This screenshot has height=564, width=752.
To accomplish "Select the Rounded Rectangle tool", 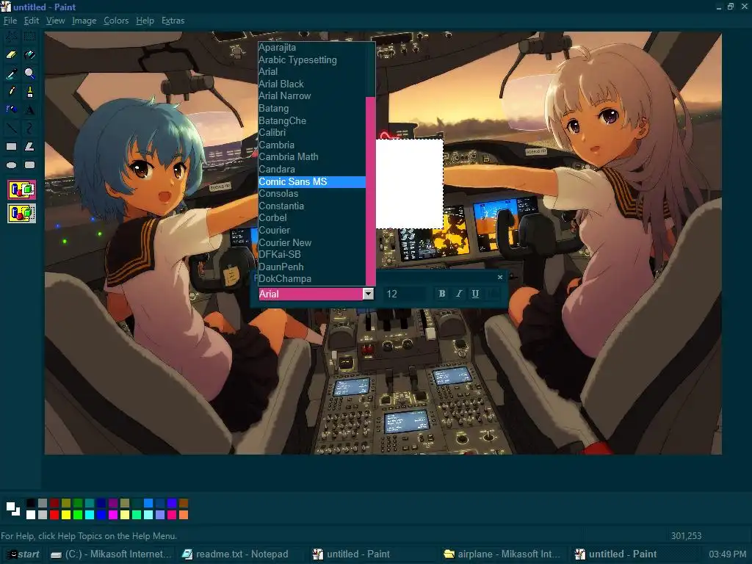I will point(29,165).
